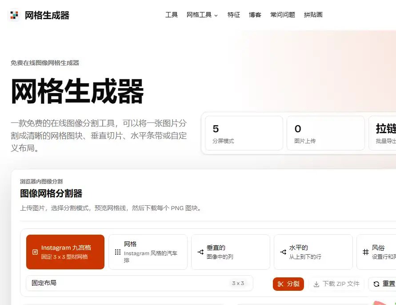396x305 pixels.
Task: Click the 3 x 3 badge
Action: point(238,283)
